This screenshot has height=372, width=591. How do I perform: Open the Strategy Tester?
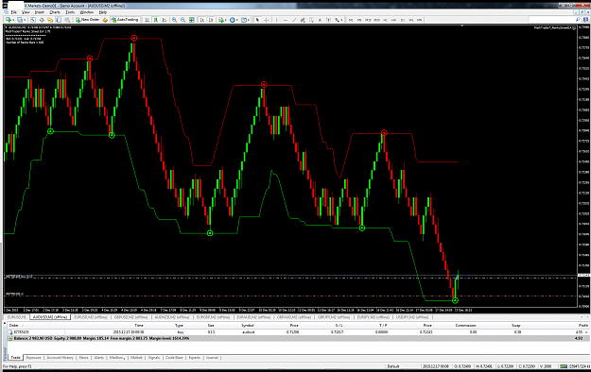coord(67,20)
